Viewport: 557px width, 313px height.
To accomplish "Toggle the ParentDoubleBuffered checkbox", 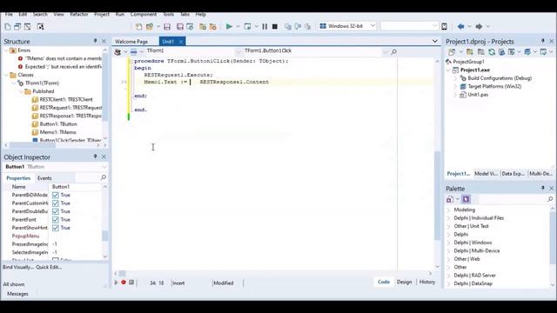I will coord(56,211).
